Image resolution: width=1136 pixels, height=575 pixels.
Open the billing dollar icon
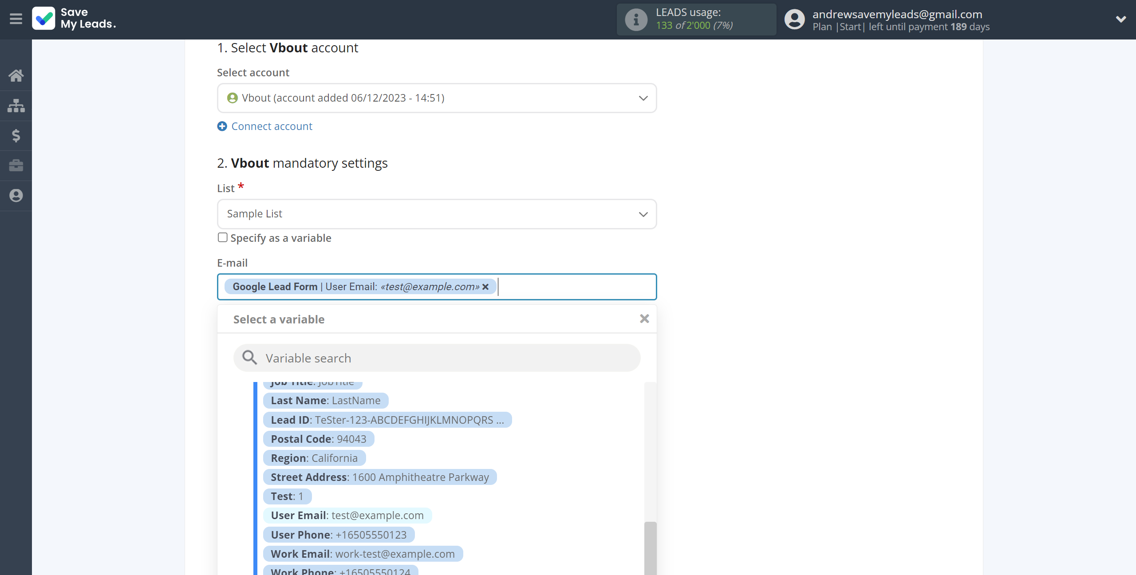coord(16,135)
